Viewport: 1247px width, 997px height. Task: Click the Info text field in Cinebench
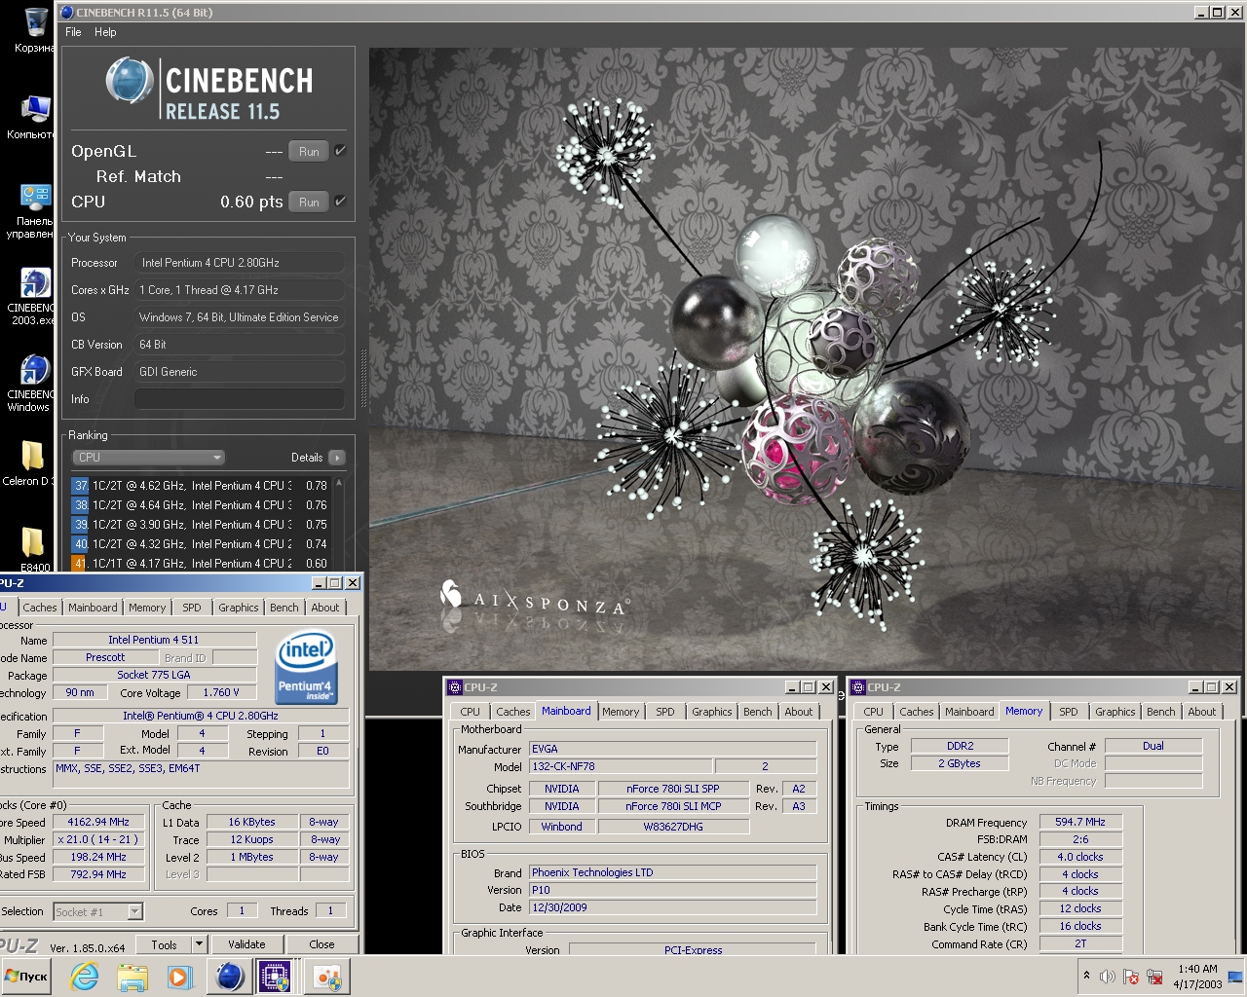pyautogui.click(x=240, y=399)
